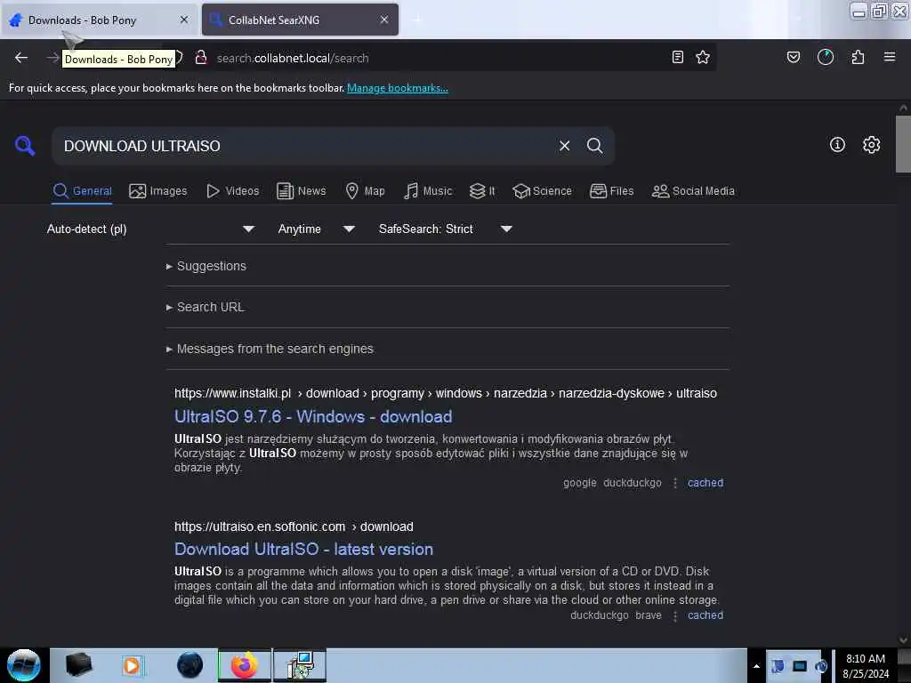Switch to the General category tab
Image resolution: width=911 pixels, height=683 pixels.
point(82,191)
